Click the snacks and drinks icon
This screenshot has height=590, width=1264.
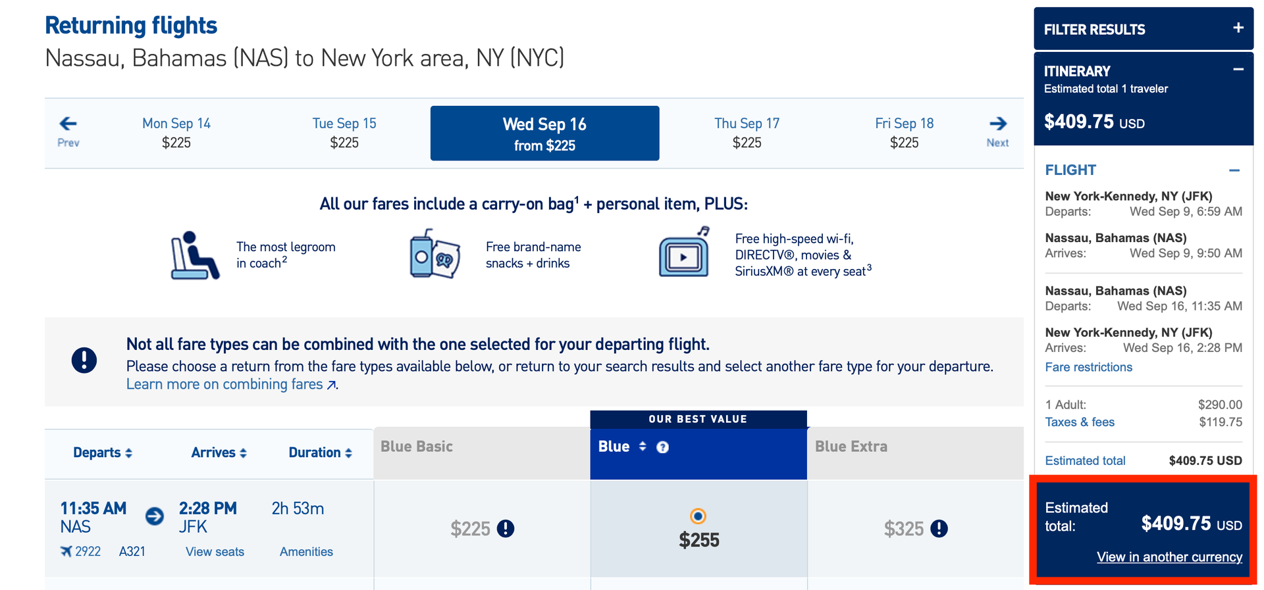433,253
